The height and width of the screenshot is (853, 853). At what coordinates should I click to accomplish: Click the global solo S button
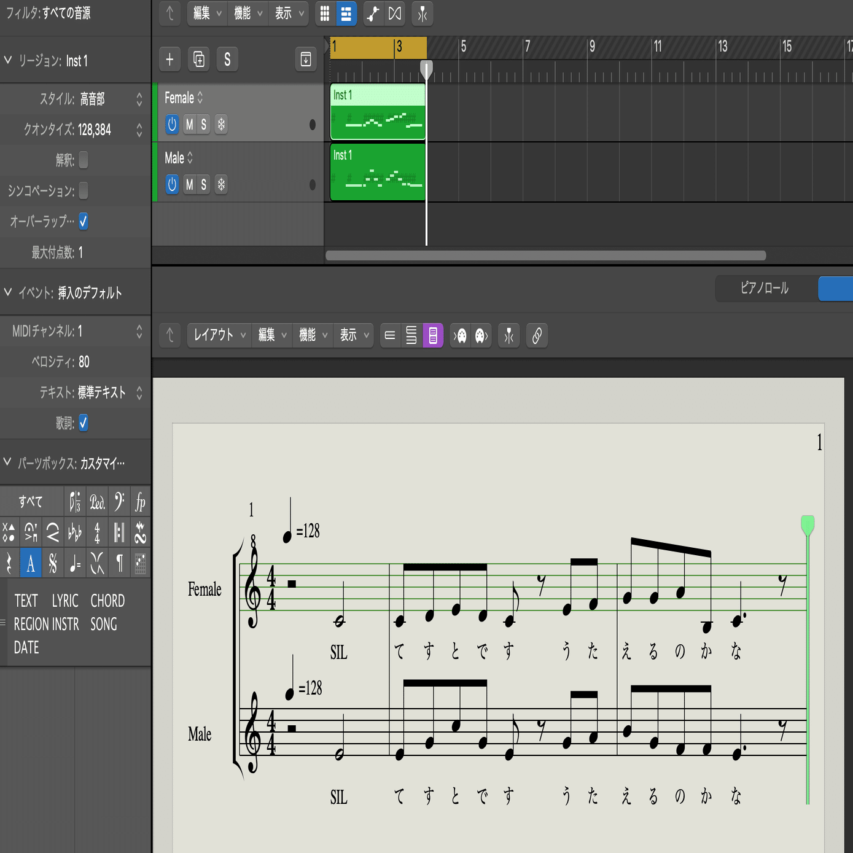pyautogui.click(x=227, y=60)
